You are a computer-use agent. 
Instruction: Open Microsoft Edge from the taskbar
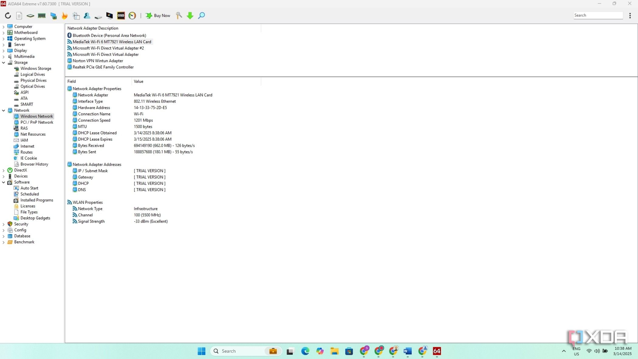tap(305, 351)
